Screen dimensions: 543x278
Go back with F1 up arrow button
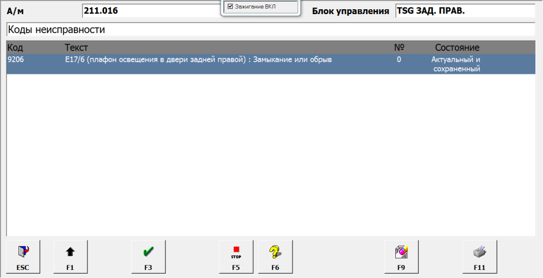point(70,256)
